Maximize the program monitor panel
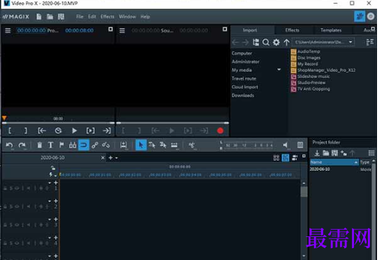384x260 pixels. [x=110, y=29]
